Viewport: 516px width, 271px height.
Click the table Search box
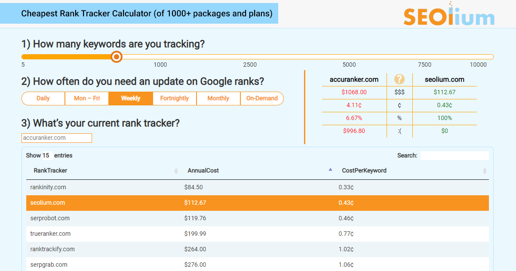pos(455,156)
